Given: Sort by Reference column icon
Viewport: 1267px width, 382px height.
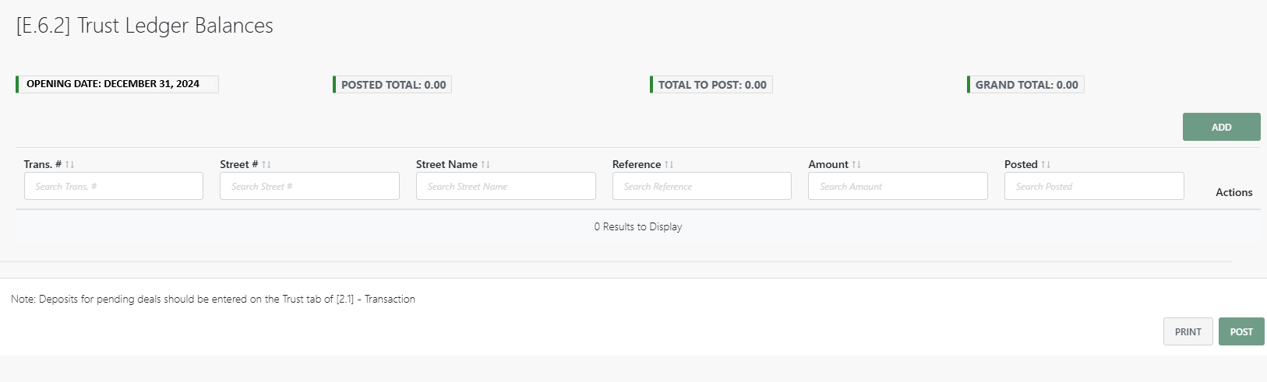Looking at the screenshot, I should [x=669, y=165].
